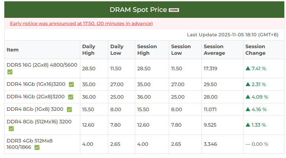Select the Session Low column header
286x158 pixels.
(x=181, y=50)
